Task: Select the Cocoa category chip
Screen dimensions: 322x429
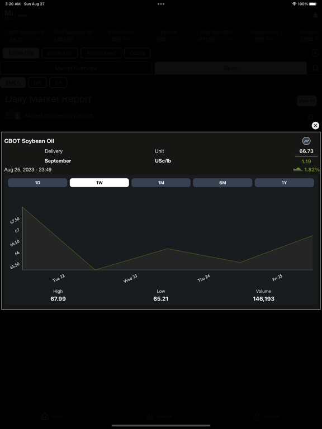Action: [137, 53]
